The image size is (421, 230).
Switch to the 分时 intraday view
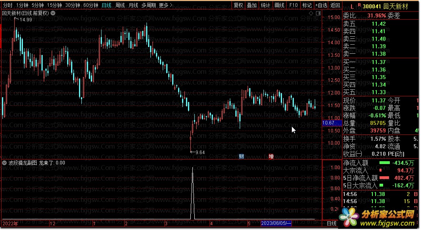pos(8,5)
